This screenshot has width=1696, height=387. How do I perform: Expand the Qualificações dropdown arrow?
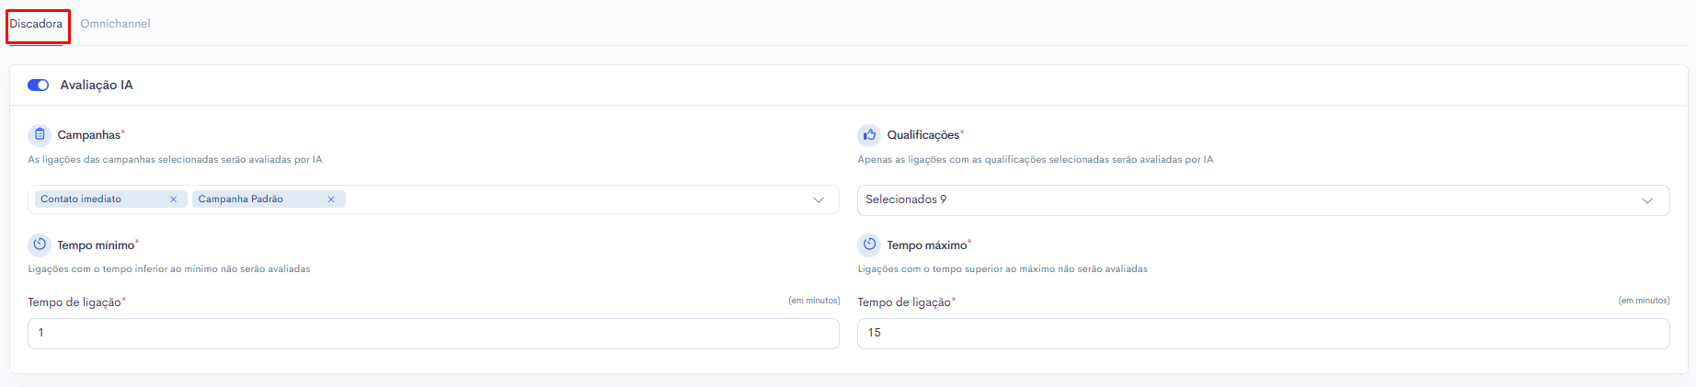coord(1647,200)
